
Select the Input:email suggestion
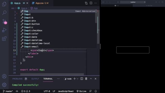click(x=59, y=47)
